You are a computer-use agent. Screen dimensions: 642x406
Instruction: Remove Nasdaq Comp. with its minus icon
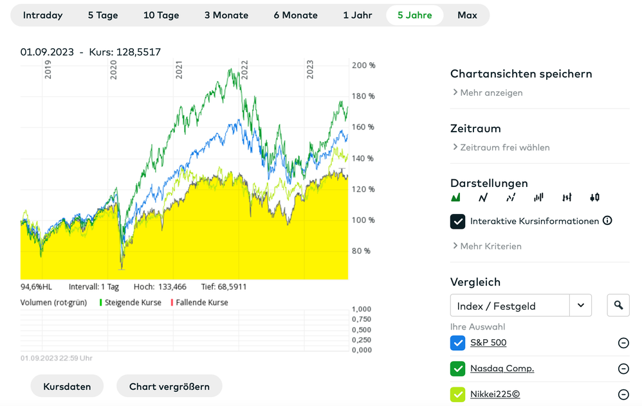[623, 369]
